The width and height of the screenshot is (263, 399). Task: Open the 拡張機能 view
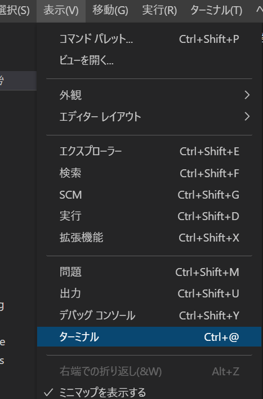[149, 238]
